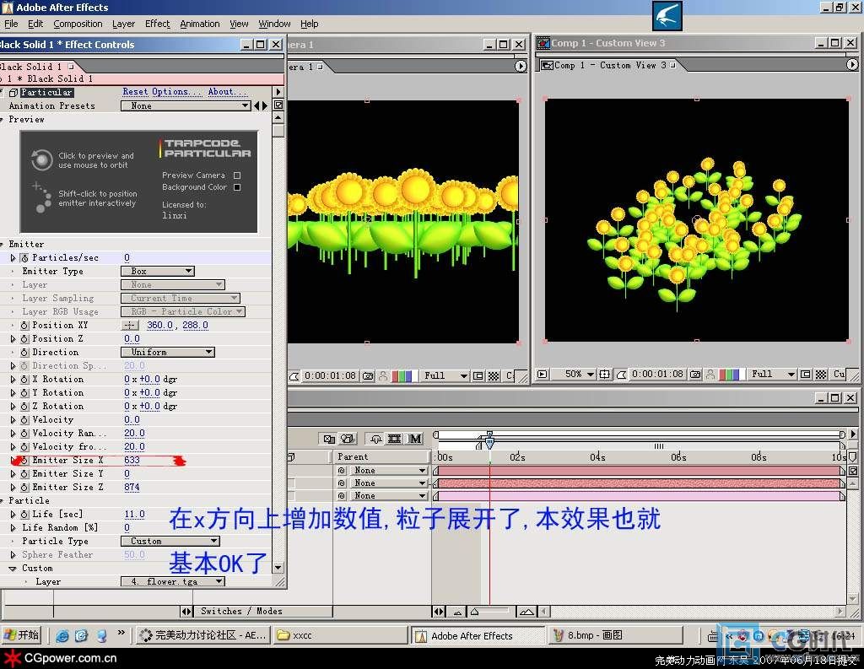
Task: Click the About... link for Particular
Action: 226,91
